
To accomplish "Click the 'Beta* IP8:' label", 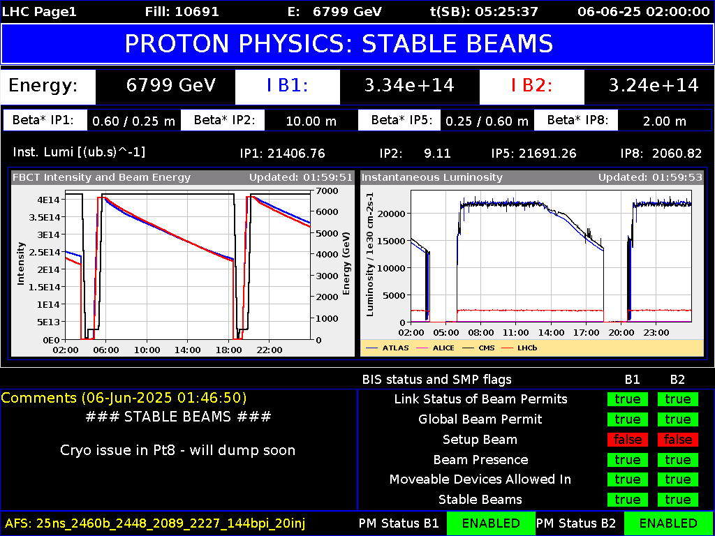I will [x=575, y=120].
